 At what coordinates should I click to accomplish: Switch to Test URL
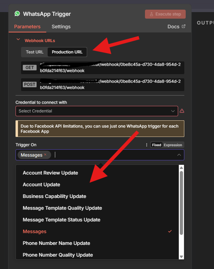pos(35,52)
